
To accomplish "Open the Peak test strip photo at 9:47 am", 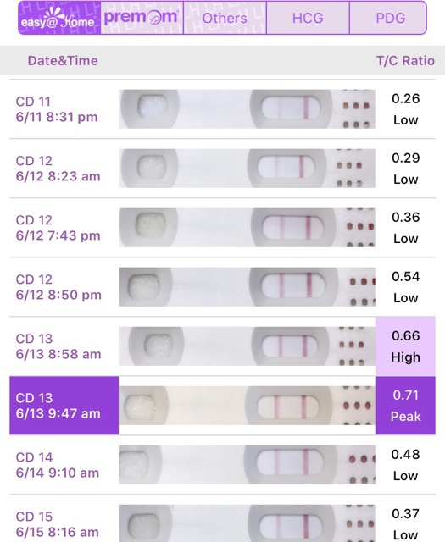I will click(247, 406).
